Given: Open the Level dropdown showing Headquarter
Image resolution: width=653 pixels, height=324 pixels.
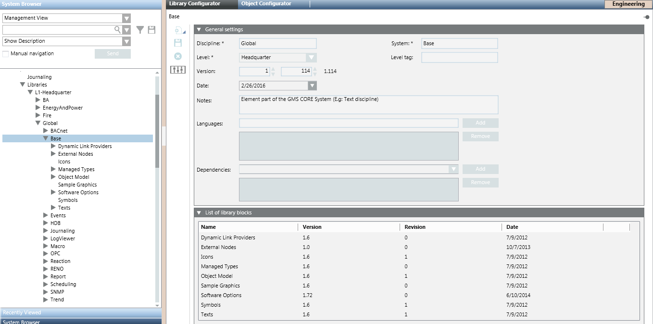Looking at the screenshot, I should [312, 58].
